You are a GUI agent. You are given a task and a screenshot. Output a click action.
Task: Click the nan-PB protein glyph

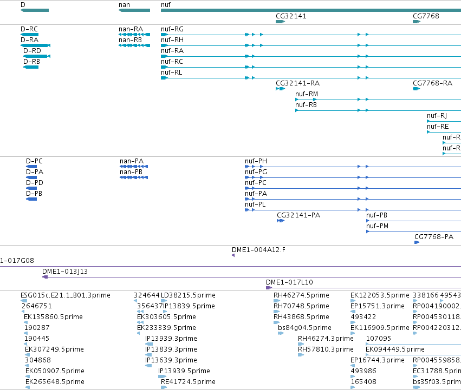pos(134,177)
